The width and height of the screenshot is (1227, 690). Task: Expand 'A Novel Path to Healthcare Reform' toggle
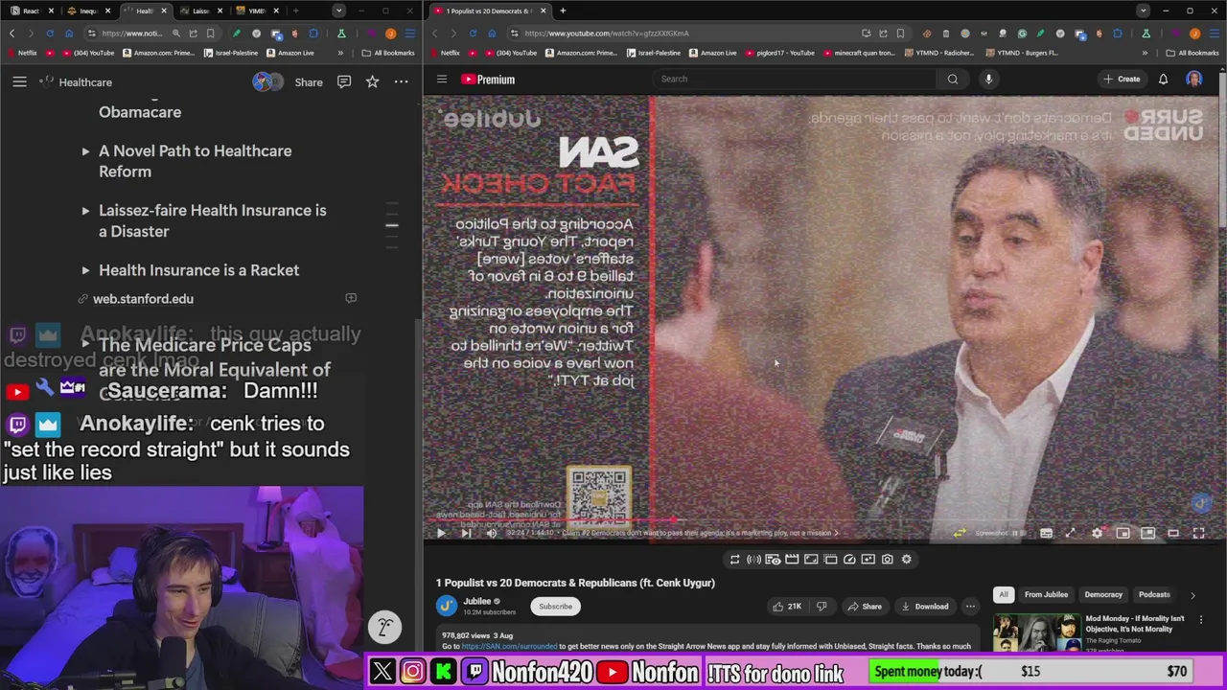85,151
